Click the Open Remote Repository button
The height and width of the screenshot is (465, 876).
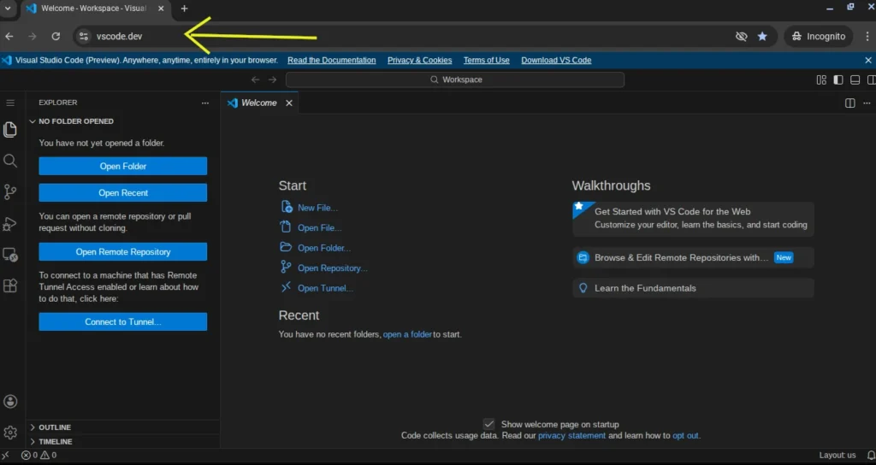point(123,252)
